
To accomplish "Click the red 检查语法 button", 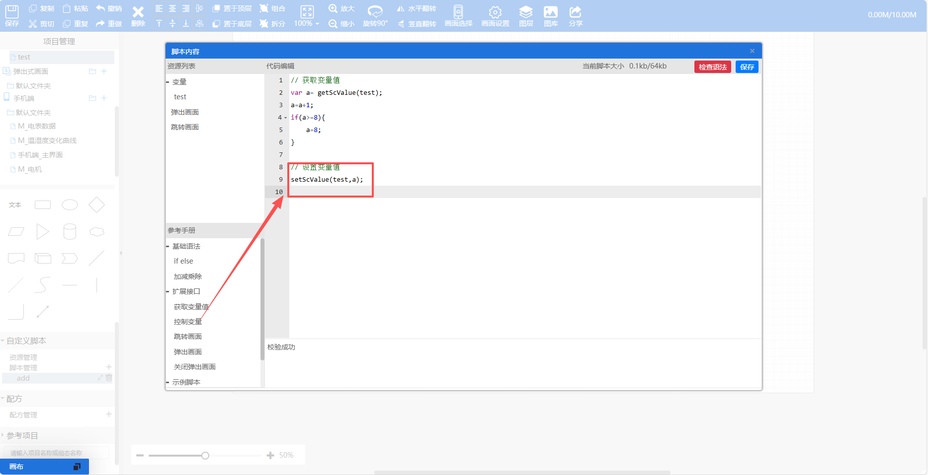I will pyautogui.click(x=712, y=67).
